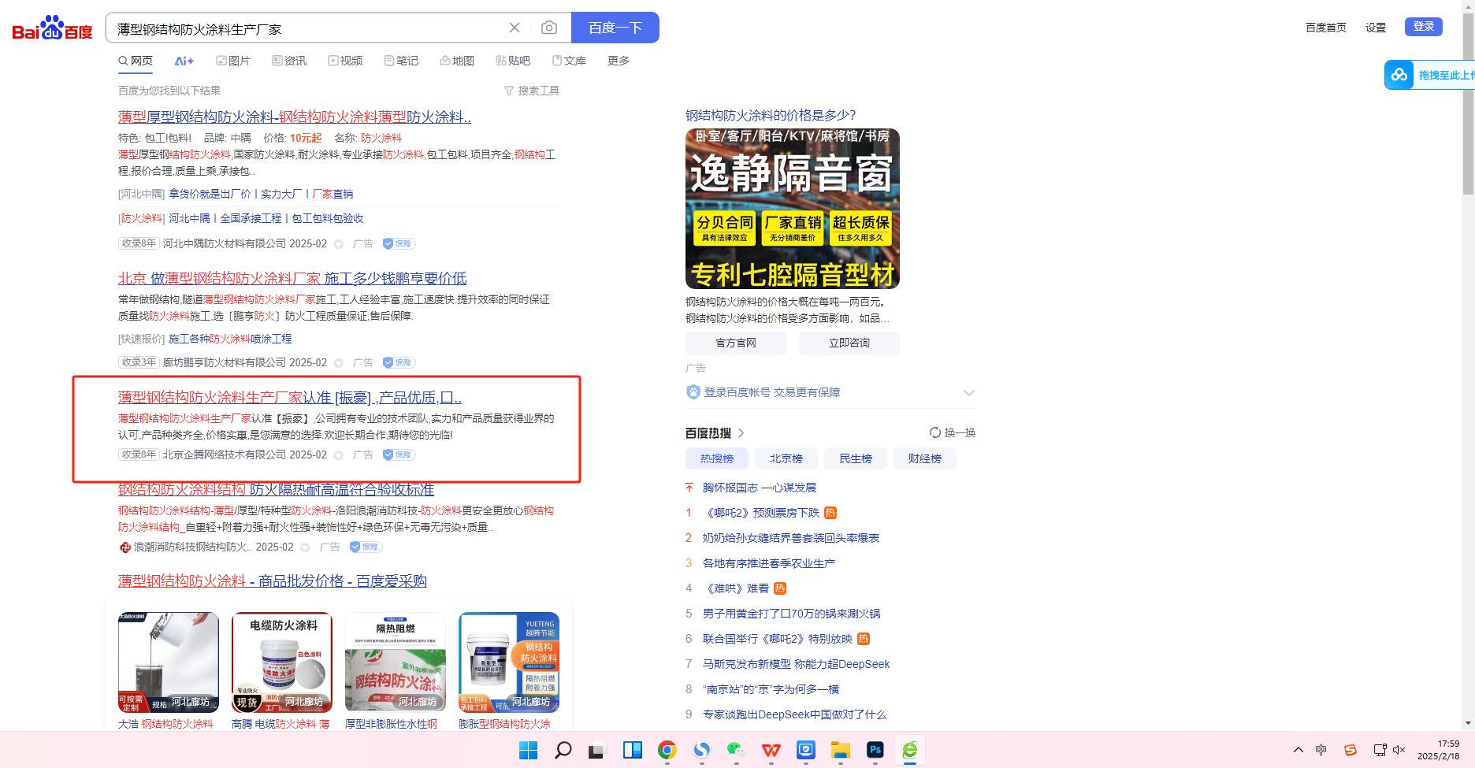Open the search tools filter
This screenshot has width=1475, height=768.
point(532,91)
